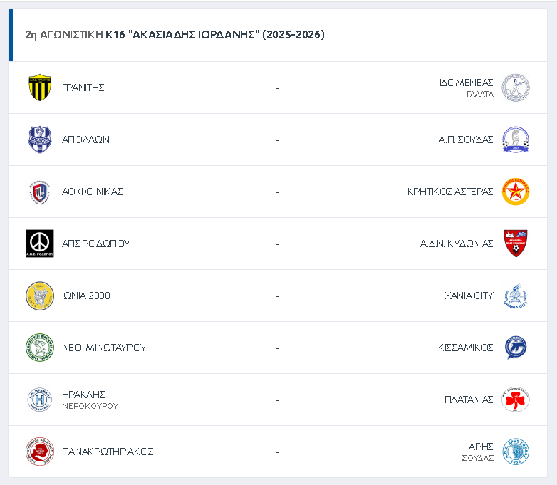Image resolution: width=557 pixels, height=485 pixels.
Task: Click the ΑΠΣ ΡΟΔΩΠΟΥ peace-sign logo
Action: click(x=40, y=244)
